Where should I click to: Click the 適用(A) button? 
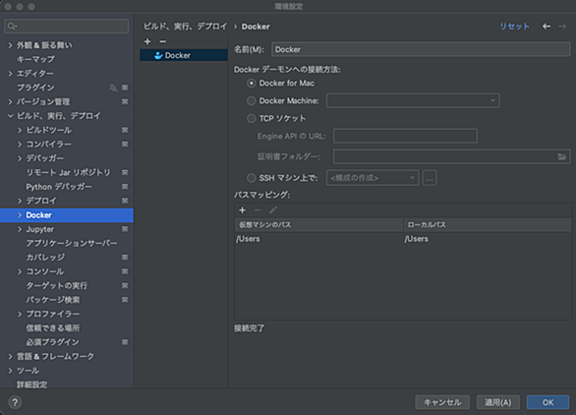(497, 402)
